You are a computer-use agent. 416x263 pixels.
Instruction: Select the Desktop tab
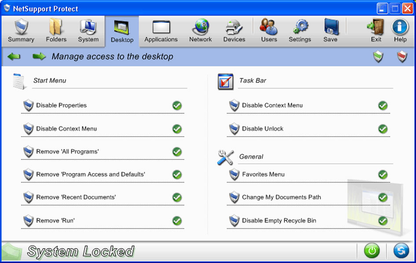(122, 32)
